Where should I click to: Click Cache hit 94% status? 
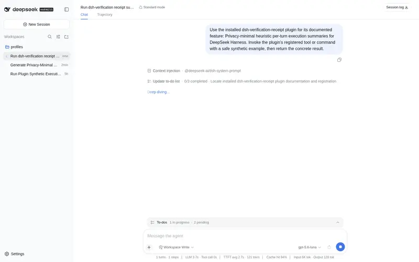tap(277, 257)
